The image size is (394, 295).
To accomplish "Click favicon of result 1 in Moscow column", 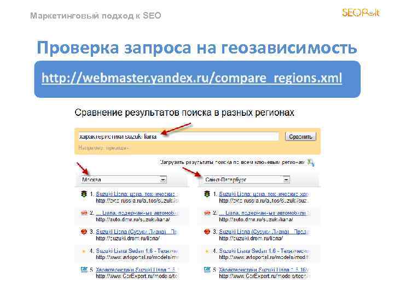I will [84, 194].
